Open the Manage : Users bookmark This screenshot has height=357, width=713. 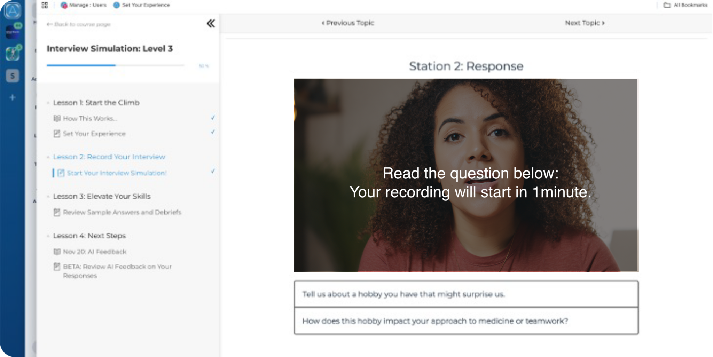(84, 5)
